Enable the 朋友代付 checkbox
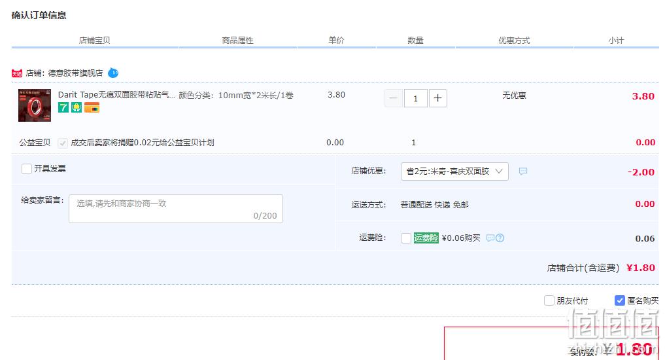The image size is (665, 360). tap(549, 300)
